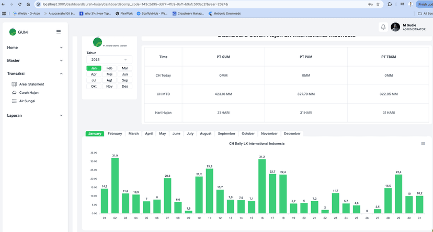Click the Air Sungai waves icon

pyautogui.click(x=14, y=101)
